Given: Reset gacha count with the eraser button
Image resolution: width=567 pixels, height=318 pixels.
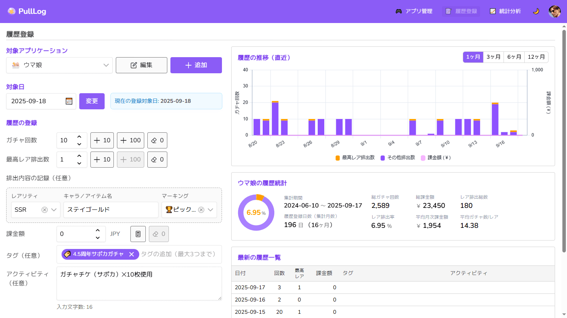Looking at the screenshot, I should [x=157, y=140].
